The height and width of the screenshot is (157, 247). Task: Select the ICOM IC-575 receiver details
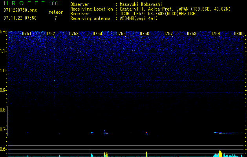point(157,14)
